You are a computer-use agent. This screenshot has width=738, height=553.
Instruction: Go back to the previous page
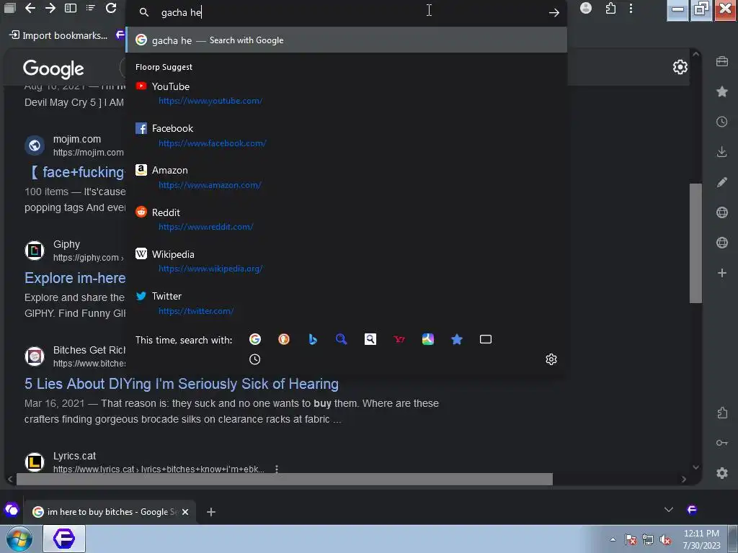click(x=30, y=8)
